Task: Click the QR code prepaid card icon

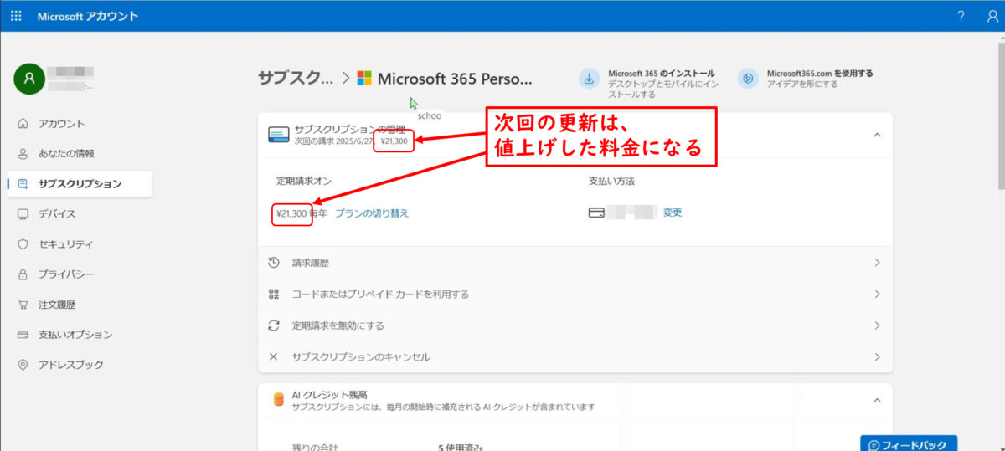Action: click(274, 294)
